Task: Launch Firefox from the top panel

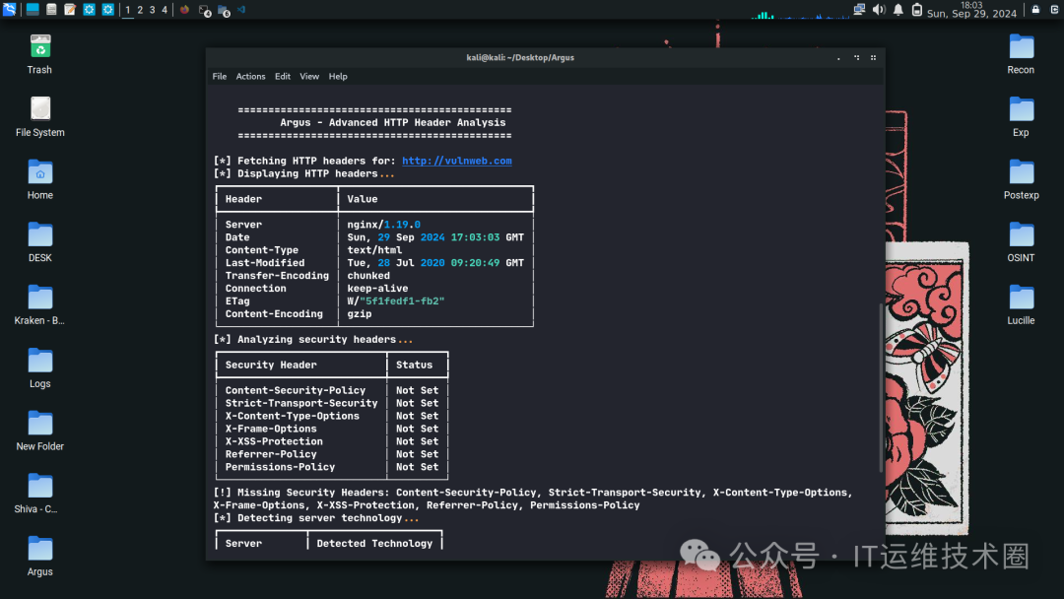Action: click(x=184, y=10)
